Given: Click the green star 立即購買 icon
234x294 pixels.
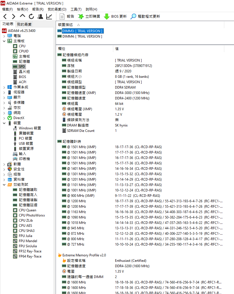Looking at the screenshot, I should 81,17.
